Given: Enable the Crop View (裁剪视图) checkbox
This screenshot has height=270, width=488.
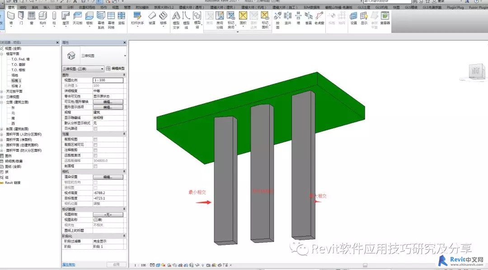Looking at the screenshot, I should click(95, 140).
